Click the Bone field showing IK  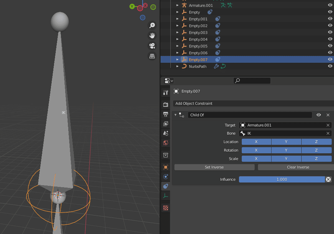point(285,134)
